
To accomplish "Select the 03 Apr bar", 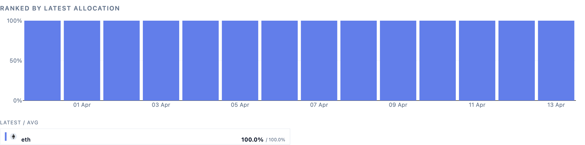I will (x=161, y=61).
